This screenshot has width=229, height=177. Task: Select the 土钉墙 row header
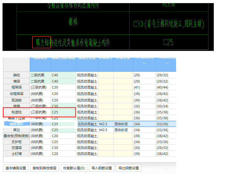17,154
